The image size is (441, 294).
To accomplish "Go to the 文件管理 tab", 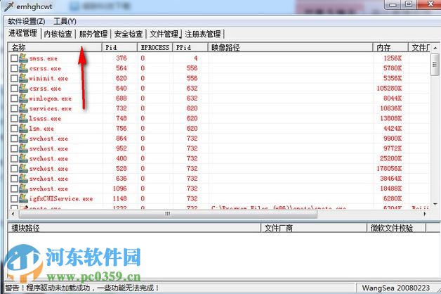I will coord(164,34).
